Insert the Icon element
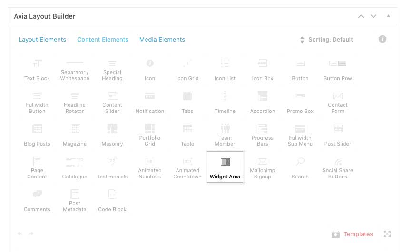 [x=150, y=69]
